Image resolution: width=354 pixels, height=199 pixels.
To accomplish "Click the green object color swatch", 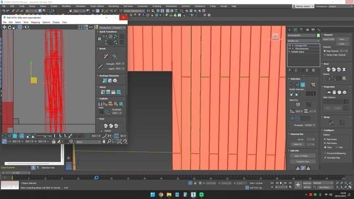I will coord(318,35).
